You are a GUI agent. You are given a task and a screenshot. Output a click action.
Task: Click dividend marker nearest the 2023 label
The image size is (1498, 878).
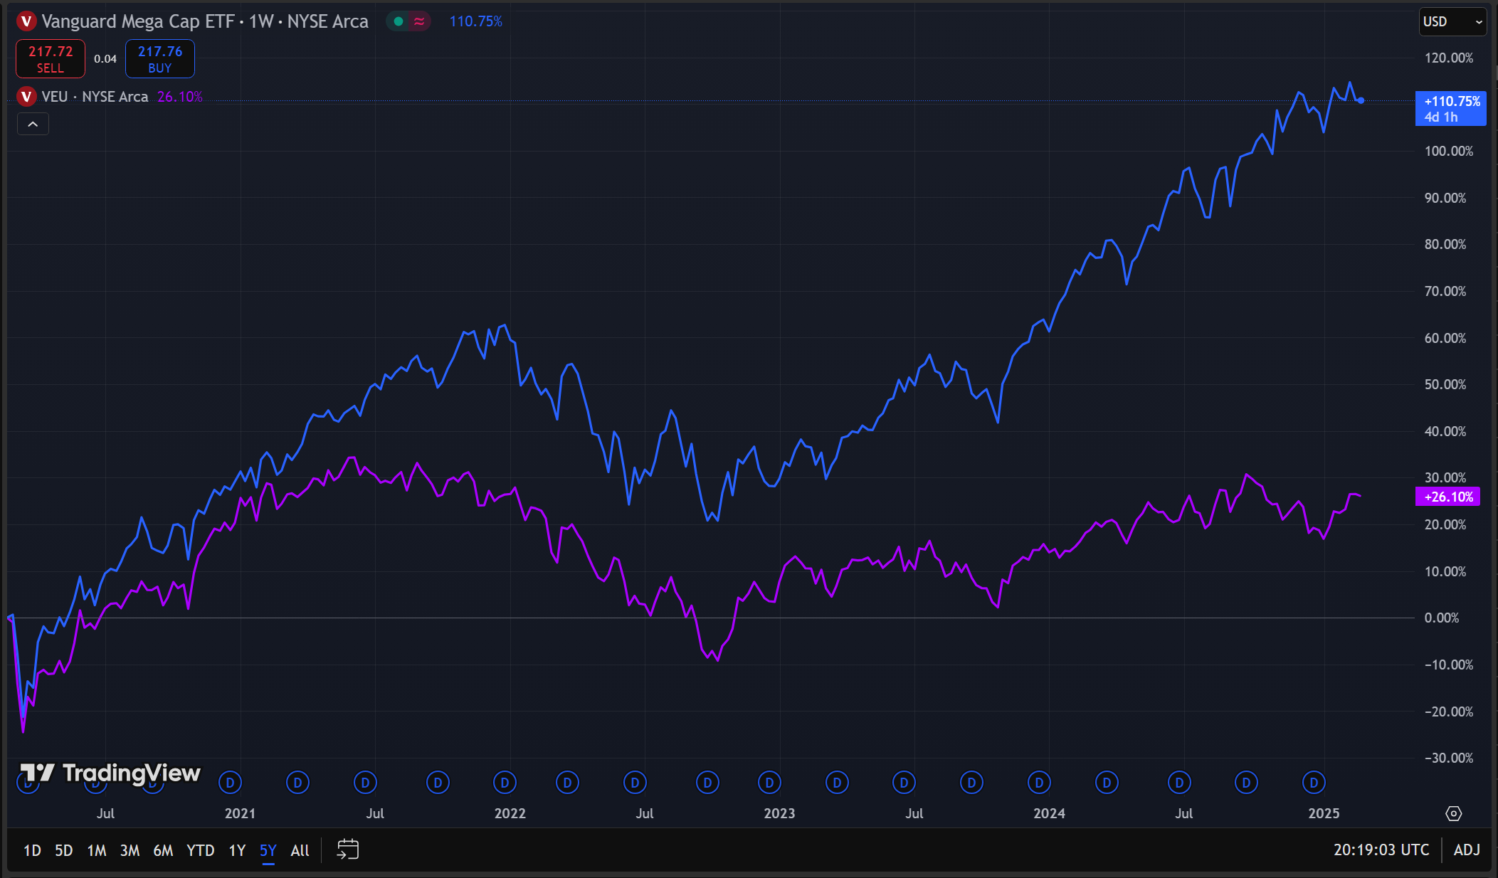769,783
